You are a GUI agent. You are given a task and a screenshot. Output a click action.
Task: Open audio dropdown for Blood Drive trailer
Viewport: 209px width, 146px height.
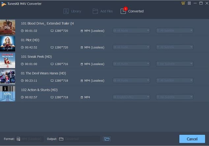tap(132, 31)
